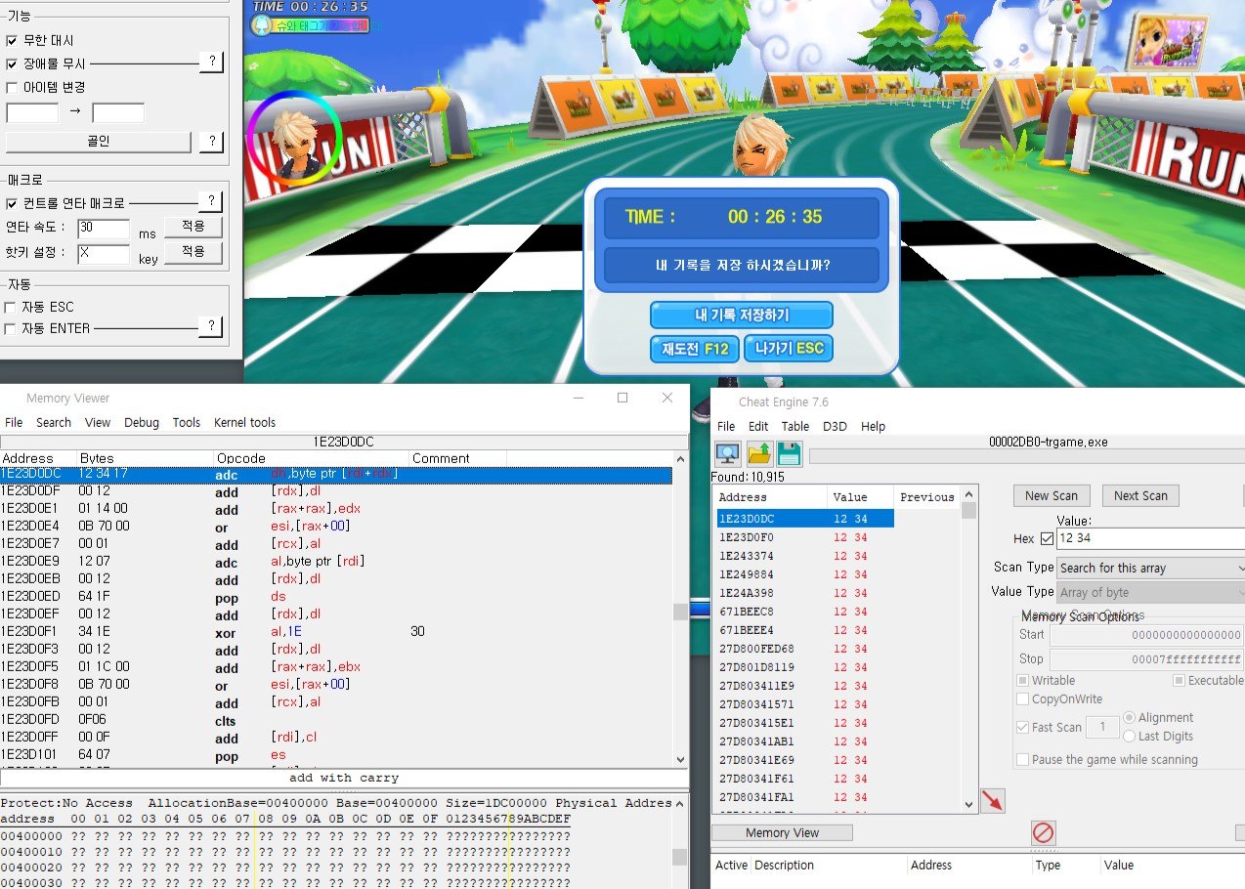1245x889 pixels.
Task: Click help button next to 자동 ENTER
Action: pyautogui.click(x=210, y=326)
